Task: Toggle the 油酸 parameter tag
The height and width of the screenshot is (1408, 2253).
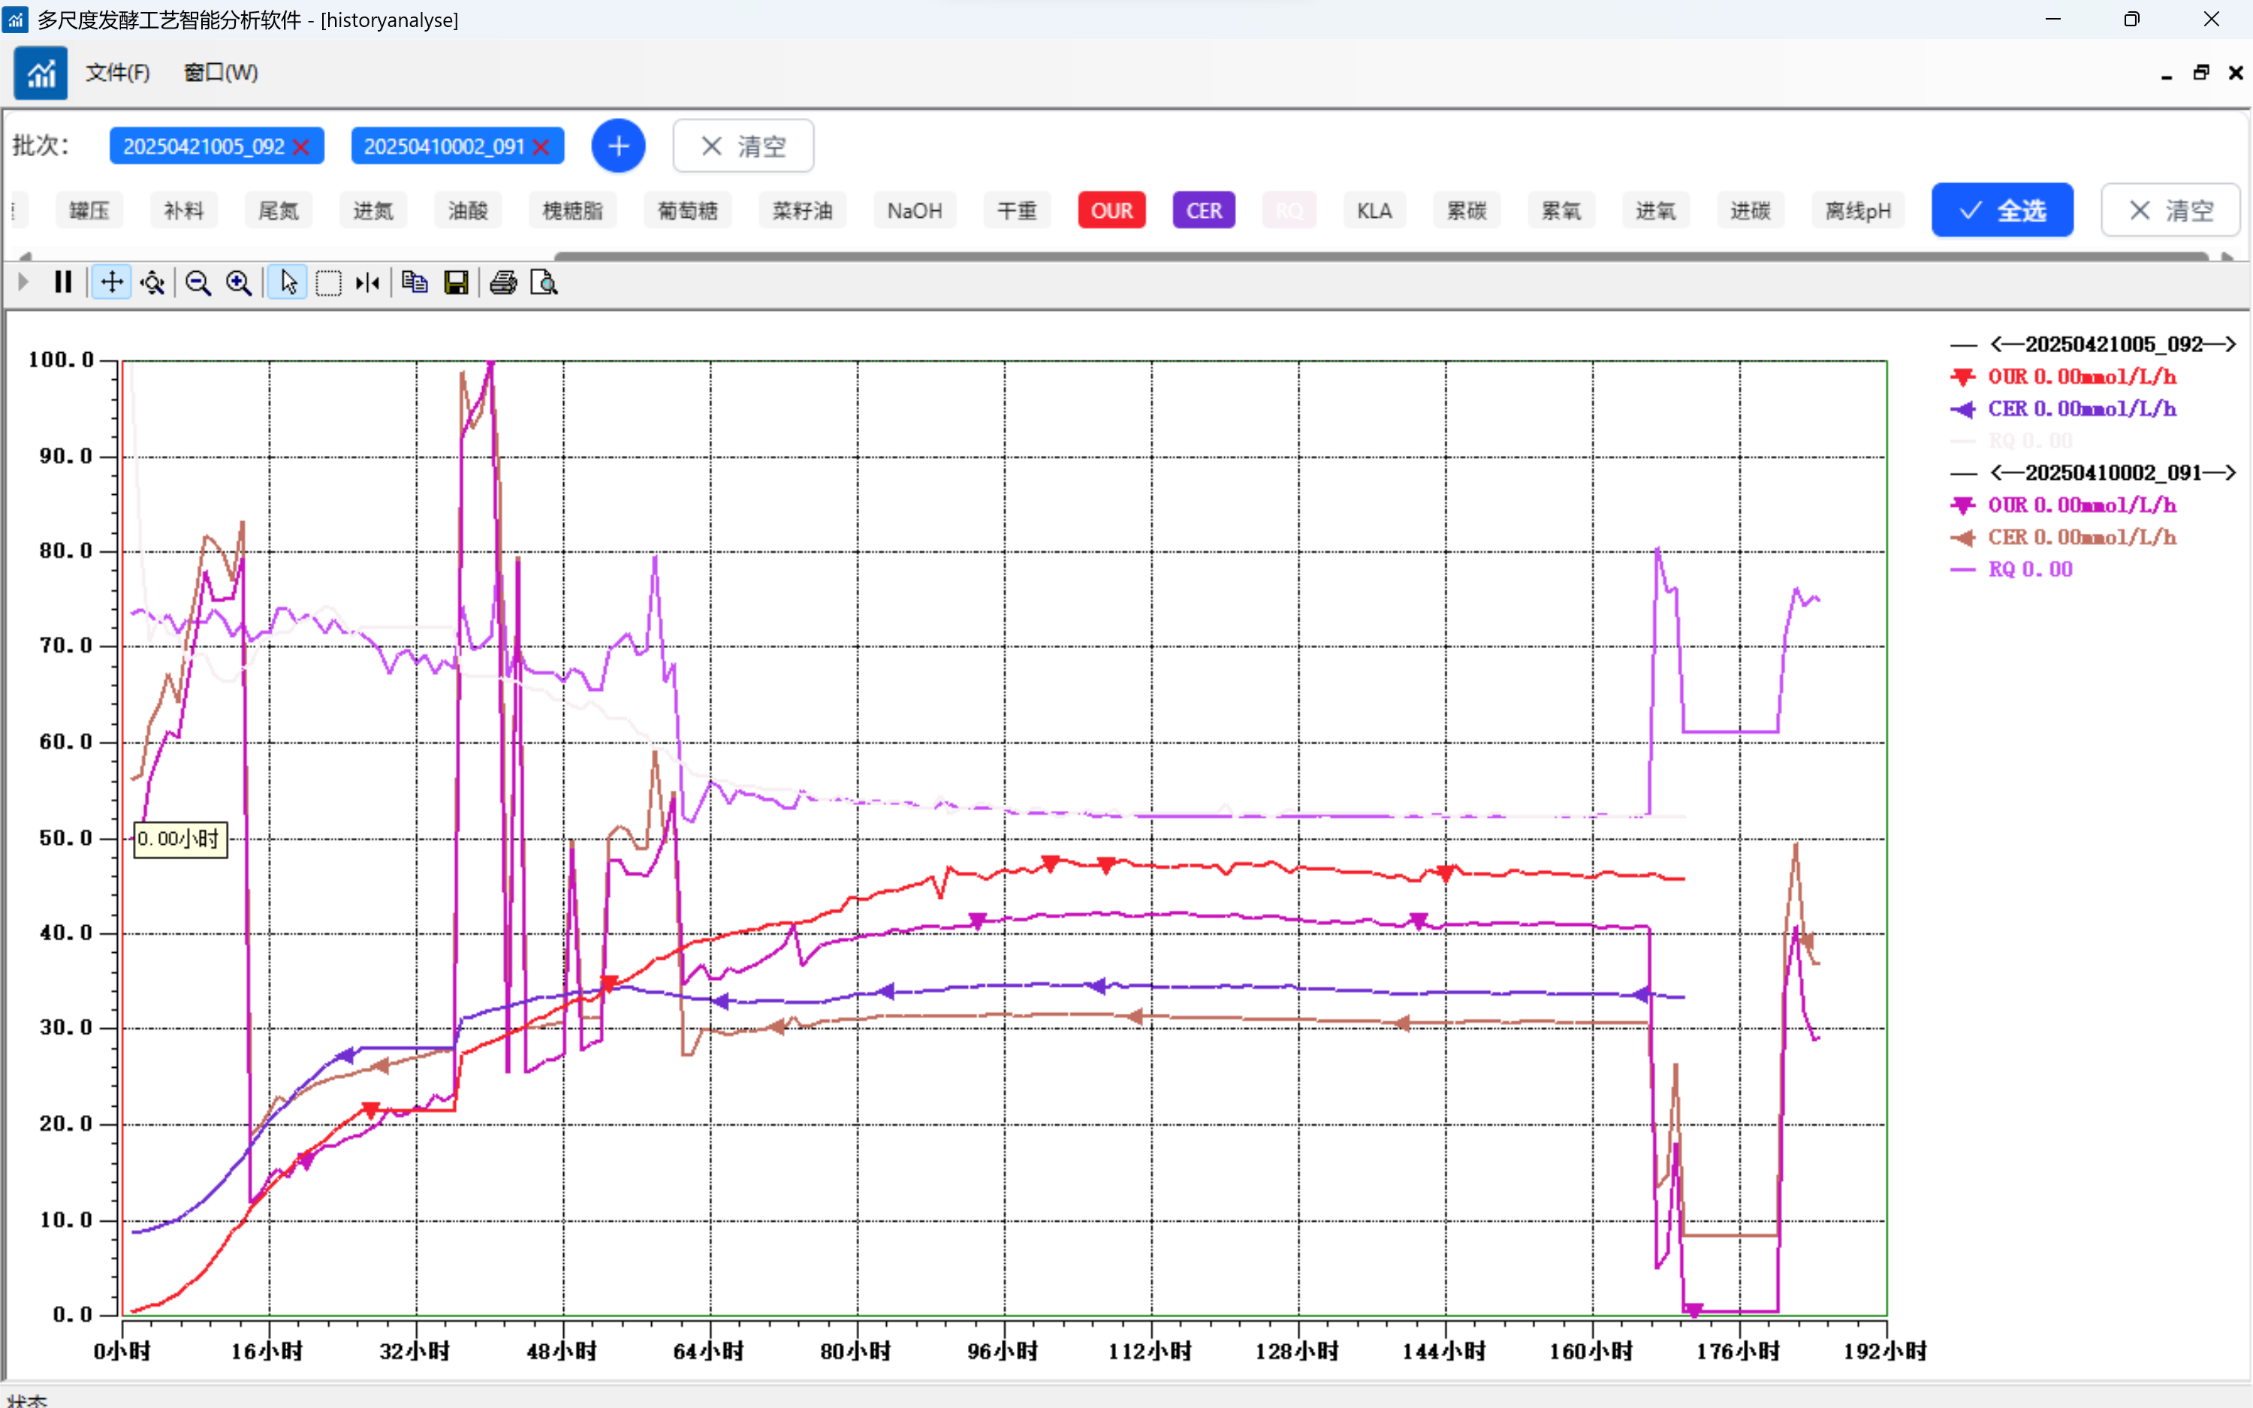Action: click(469, 210)
